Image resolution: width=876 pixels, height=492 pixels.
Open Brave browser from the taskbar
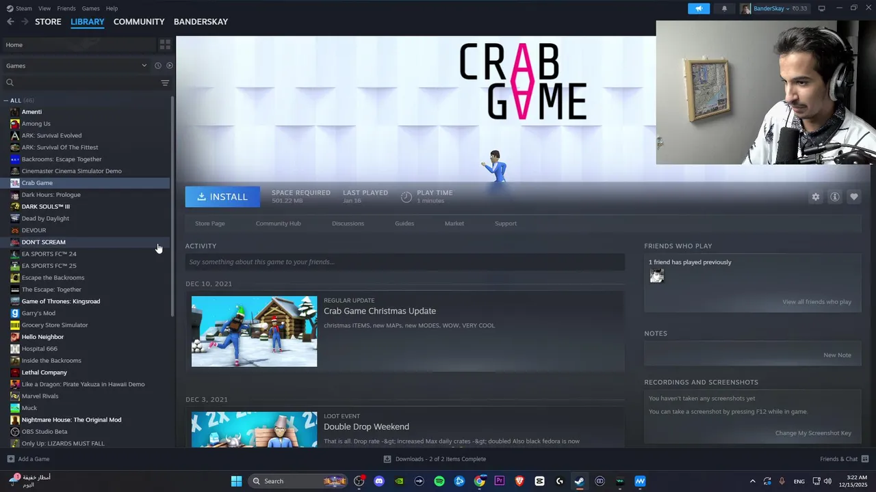pos(519,481)
